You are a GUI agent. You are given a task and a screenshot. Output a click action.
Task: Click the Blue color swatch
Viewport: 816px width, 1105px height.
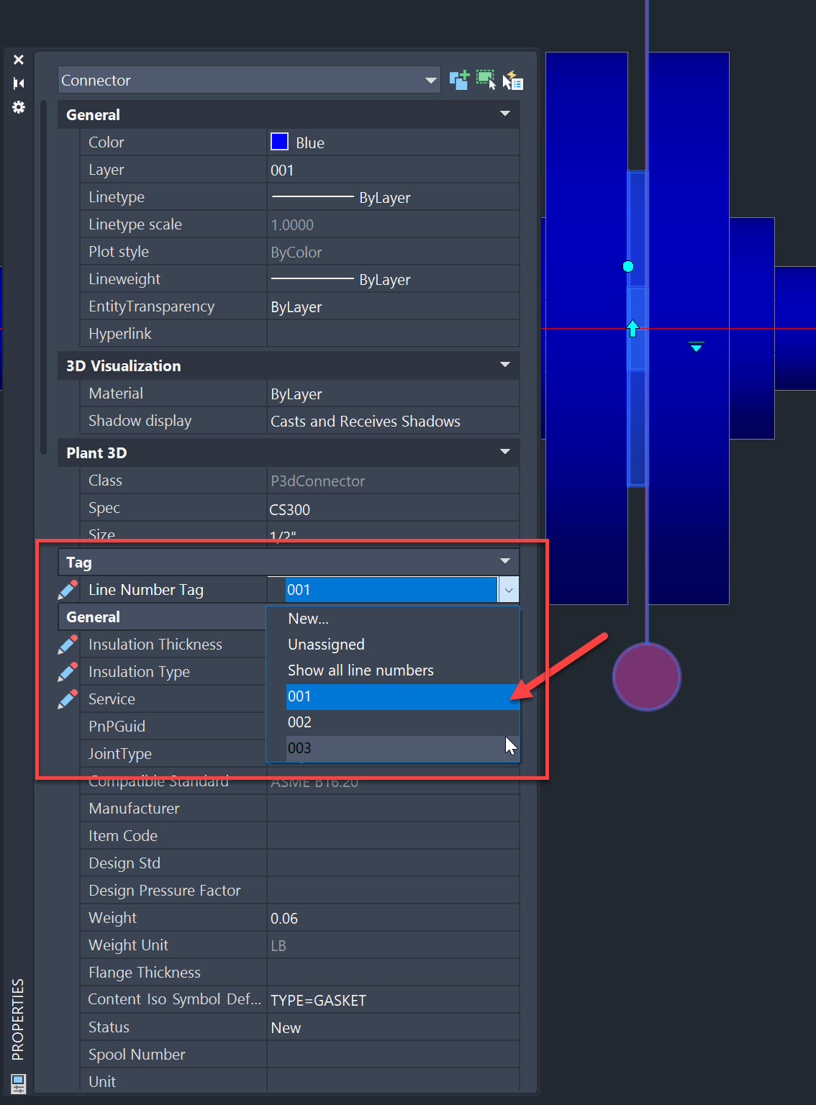(279, 142)
